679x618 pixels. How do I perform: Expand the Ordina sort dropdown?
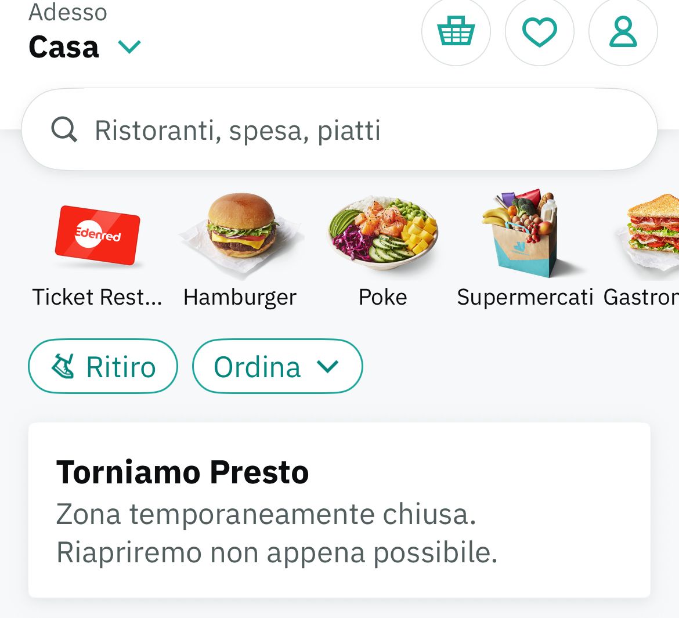pyautogui.click(x=277, y=366)
